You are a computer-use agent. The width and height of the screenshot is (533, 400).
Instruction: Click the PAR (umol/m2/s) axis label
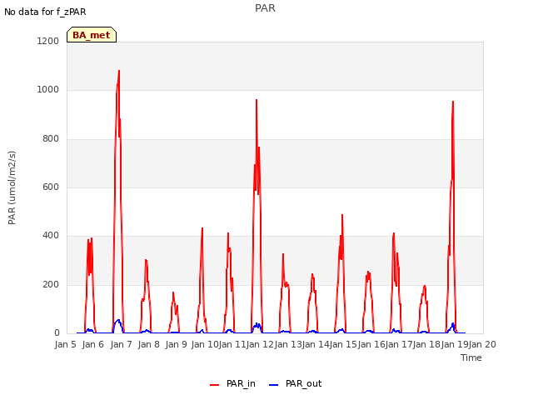click(12, 187)
